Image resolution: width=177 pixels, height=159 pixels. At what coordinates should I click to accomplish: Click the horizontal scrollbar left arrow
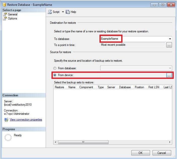[56, 142]
